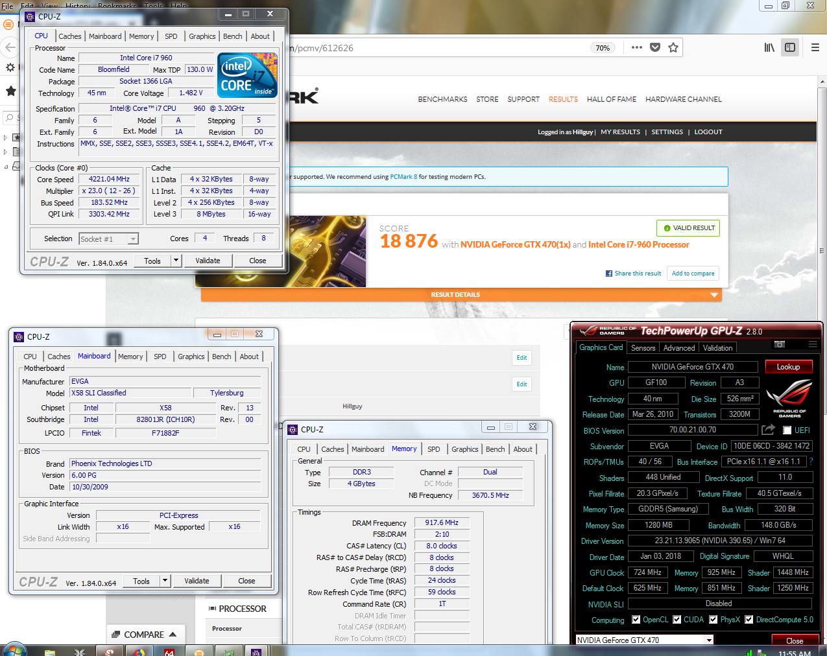Bookmark this page with the star icon
Screen dimensions: 827x656
tap(673, 47)
